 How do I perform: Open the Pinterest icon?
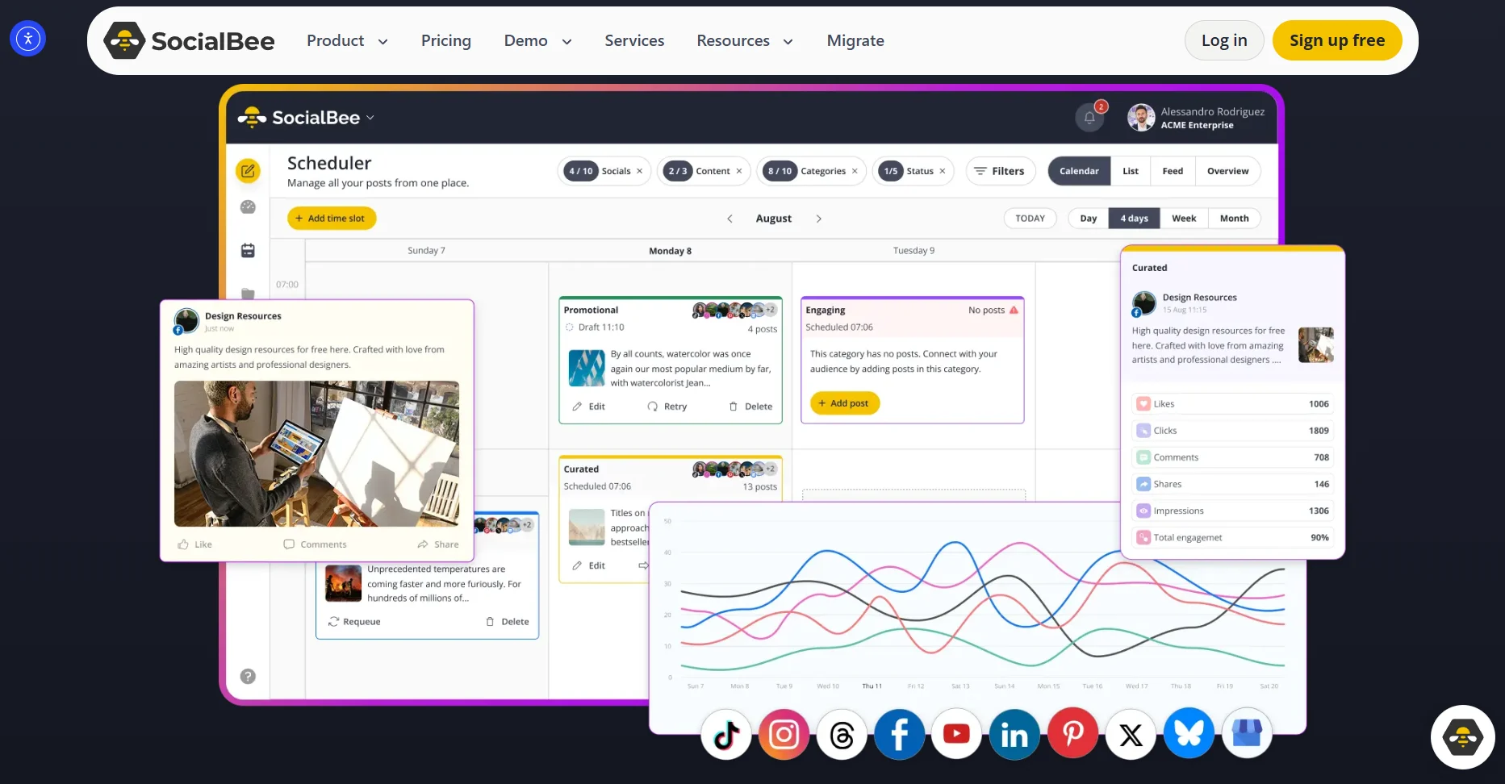coord(1072,735)
